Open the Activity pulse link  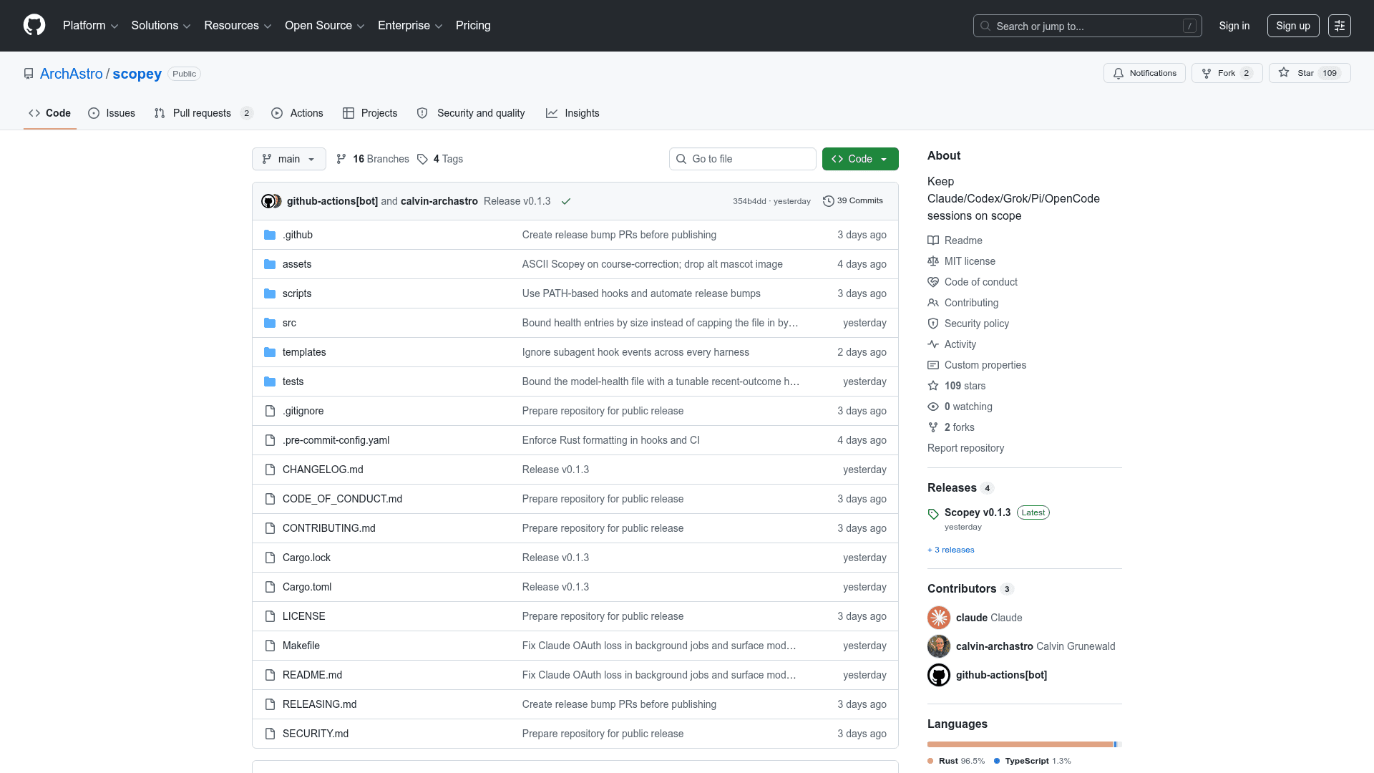click(952, 344)
